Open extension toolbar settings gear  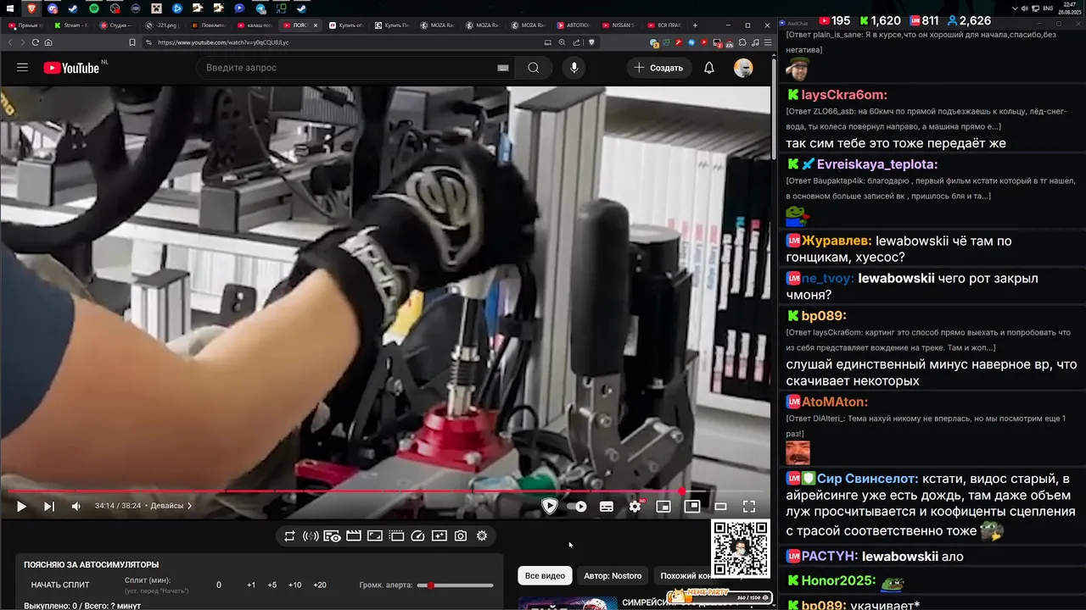point(482,536)
